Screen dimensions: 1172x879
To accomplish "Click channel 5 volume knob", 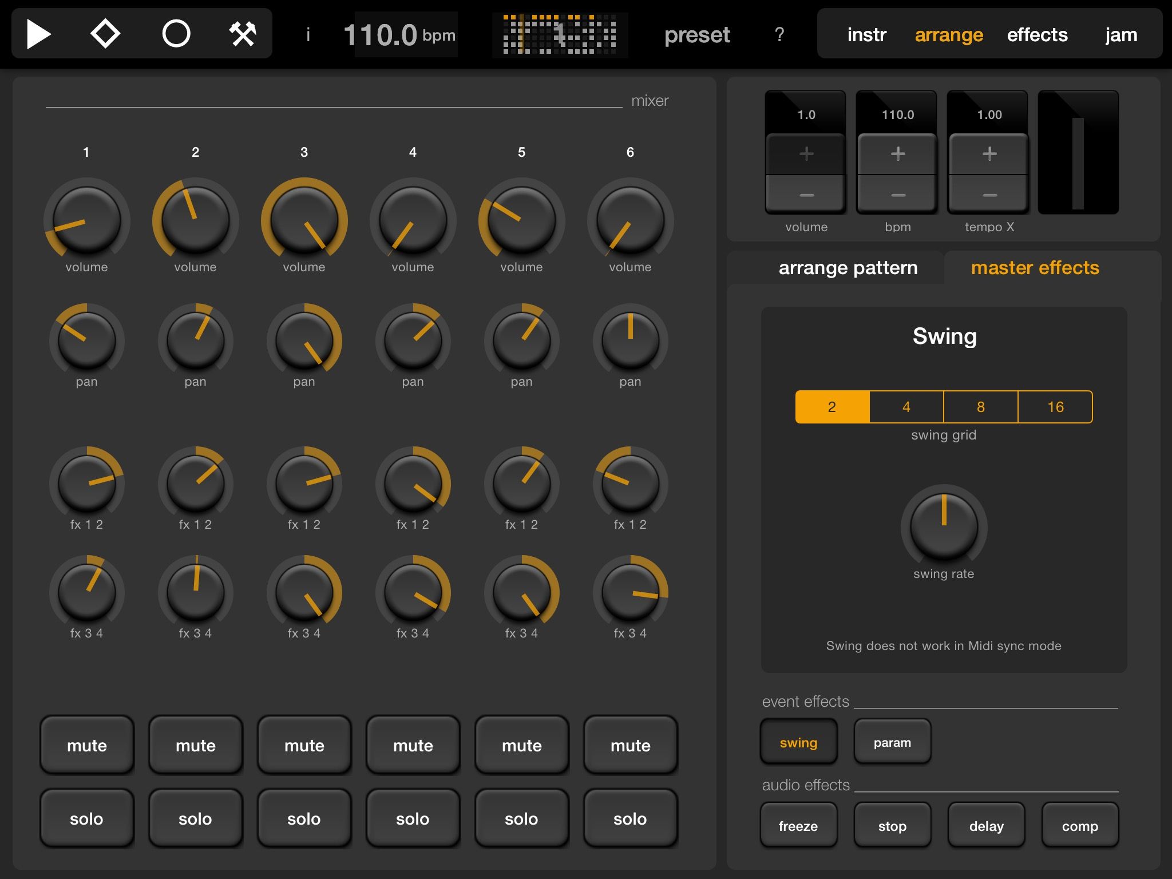I will point(522,220).
